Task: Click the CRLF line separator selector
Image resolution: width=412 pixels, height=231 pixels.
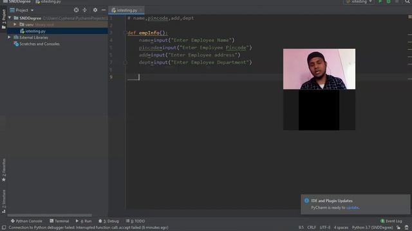Action: tap(312, 228)
